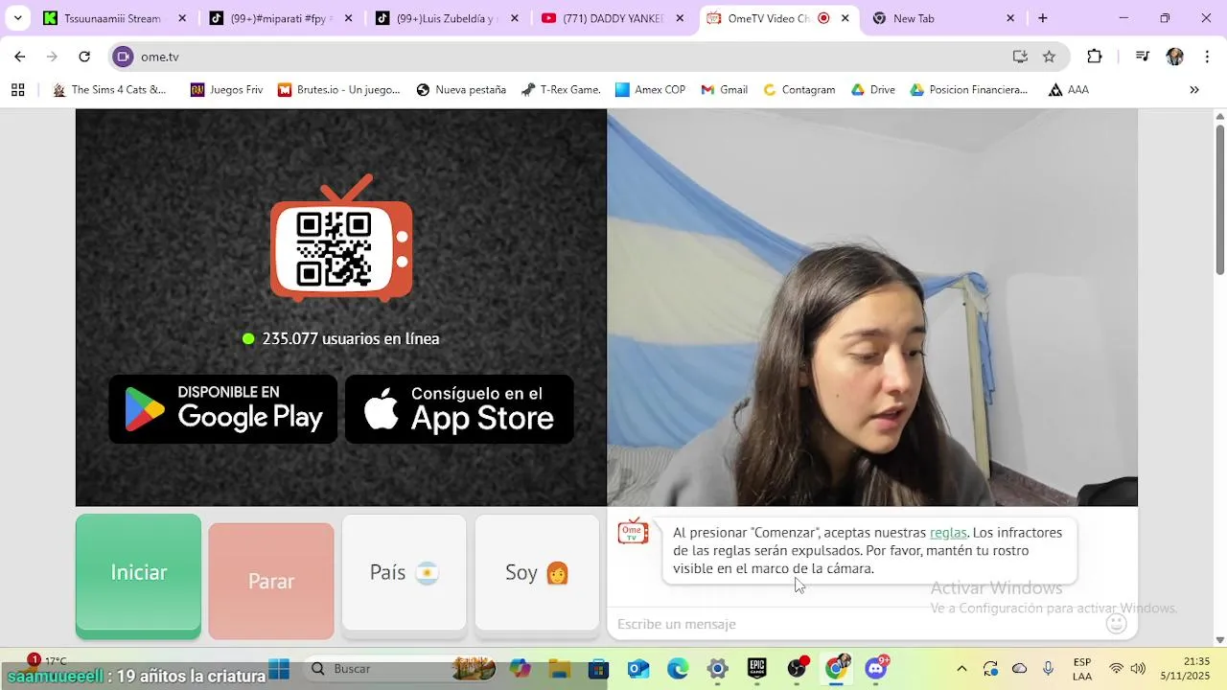Expand the tab search dropdown
This screenshot has height=690, width=1227.
tap(17, 18)
